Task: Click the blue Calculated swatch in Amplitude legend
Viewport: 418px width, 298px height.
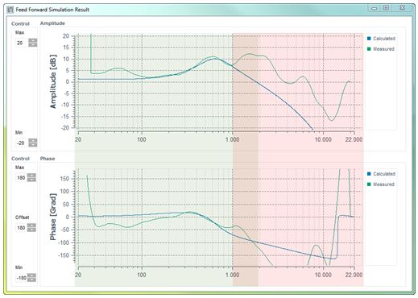Action: pyautogui.click(x=369, y=39)
